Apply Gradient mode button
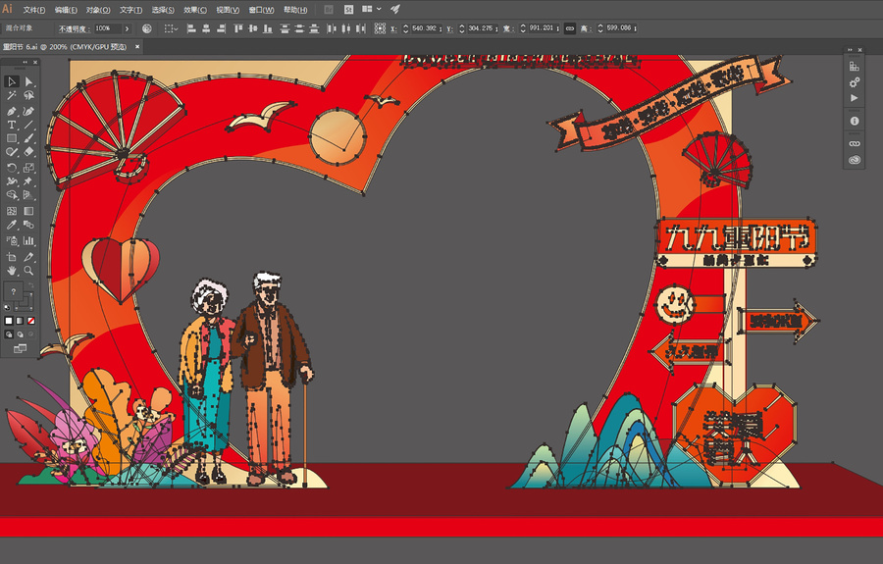883x564 pixels. [x=20, y=321]
